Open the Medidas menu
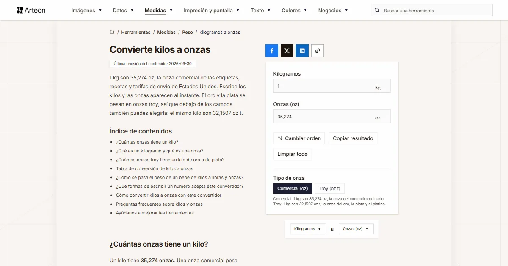Viewport: 508px width, 266px height. [x=159, y=11]
